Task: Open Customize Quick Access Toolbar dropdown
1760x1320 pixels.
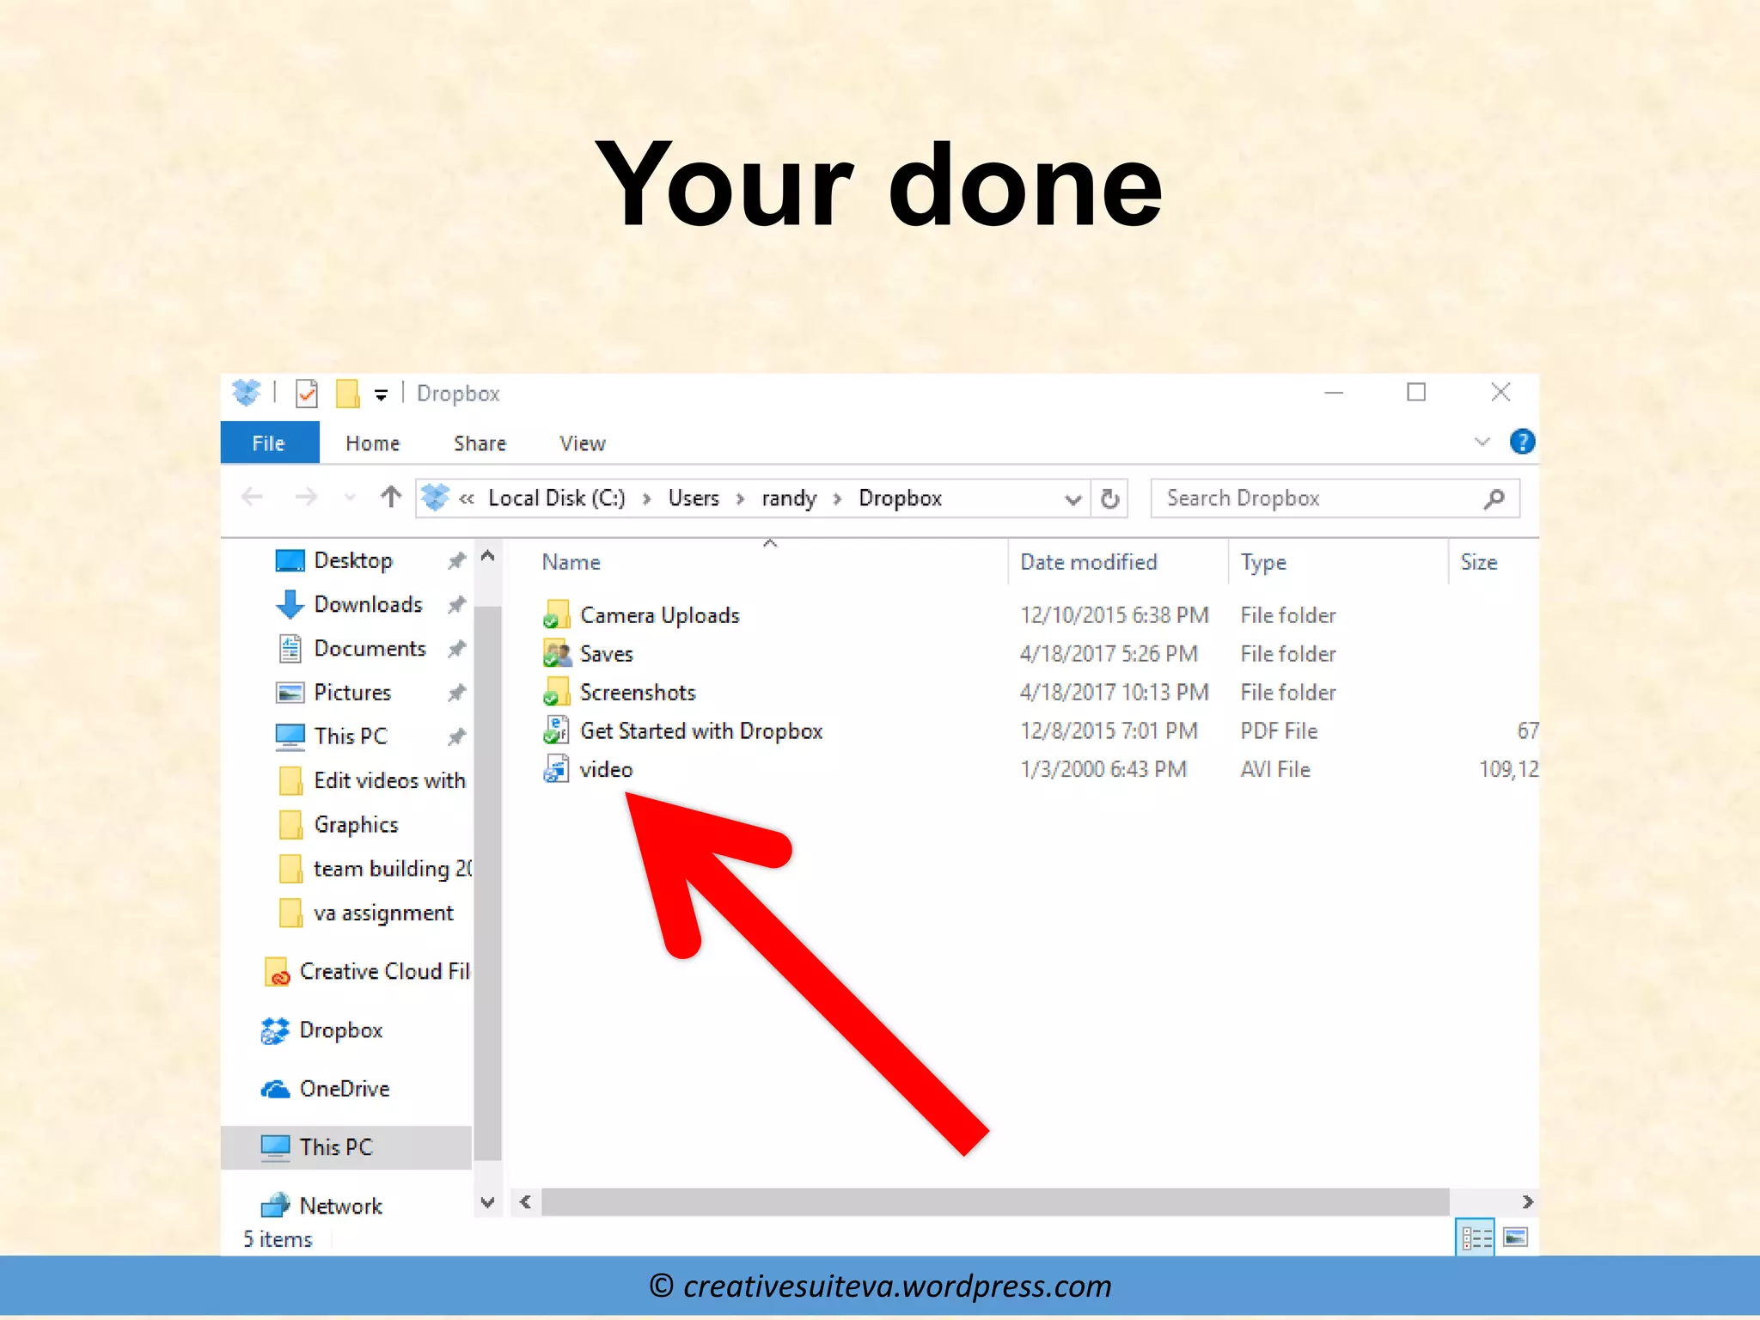Action: click(381, 394)
